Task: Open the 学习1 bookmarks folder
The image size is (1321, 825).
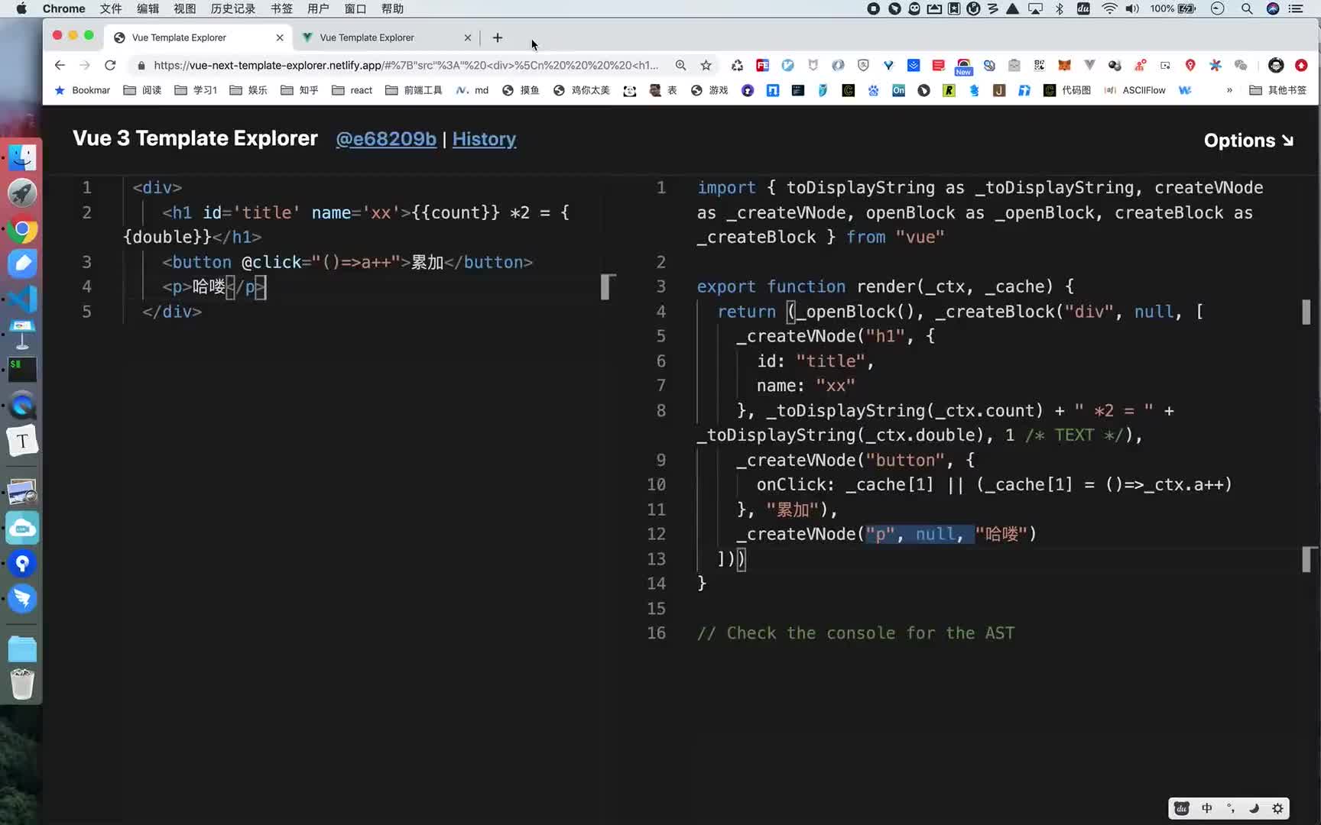Action: point(196,90)
